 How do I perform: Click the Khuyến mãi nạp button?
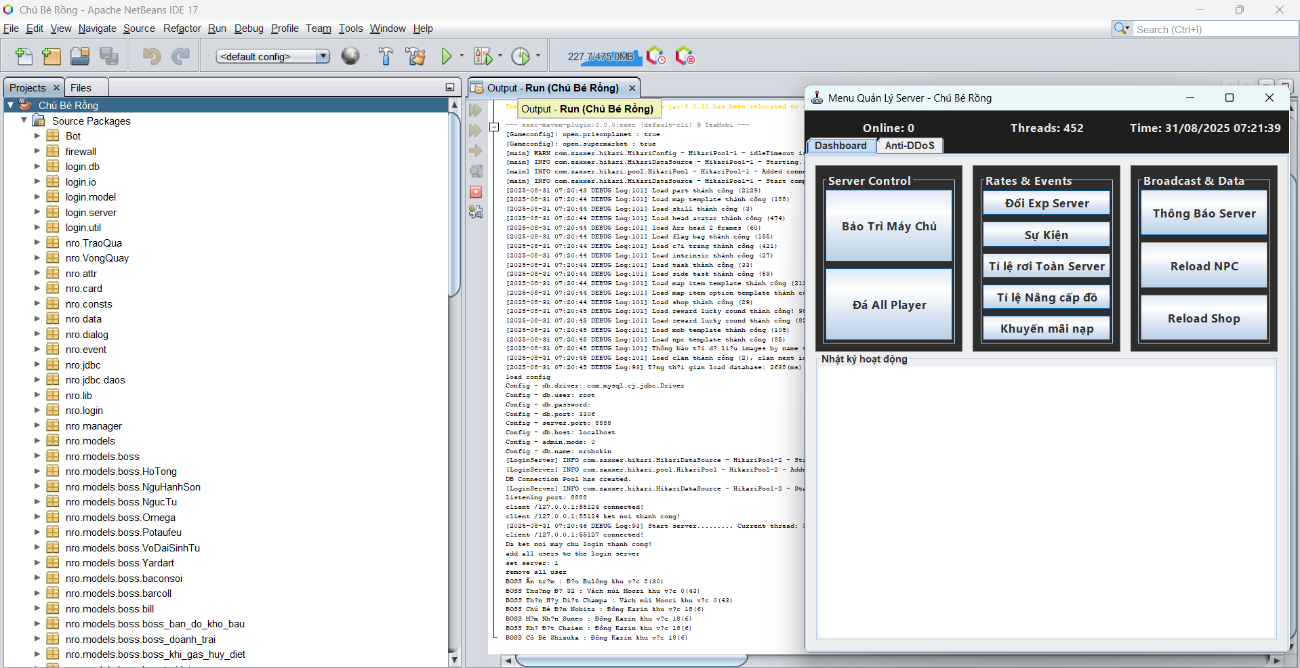(1047, 329)
